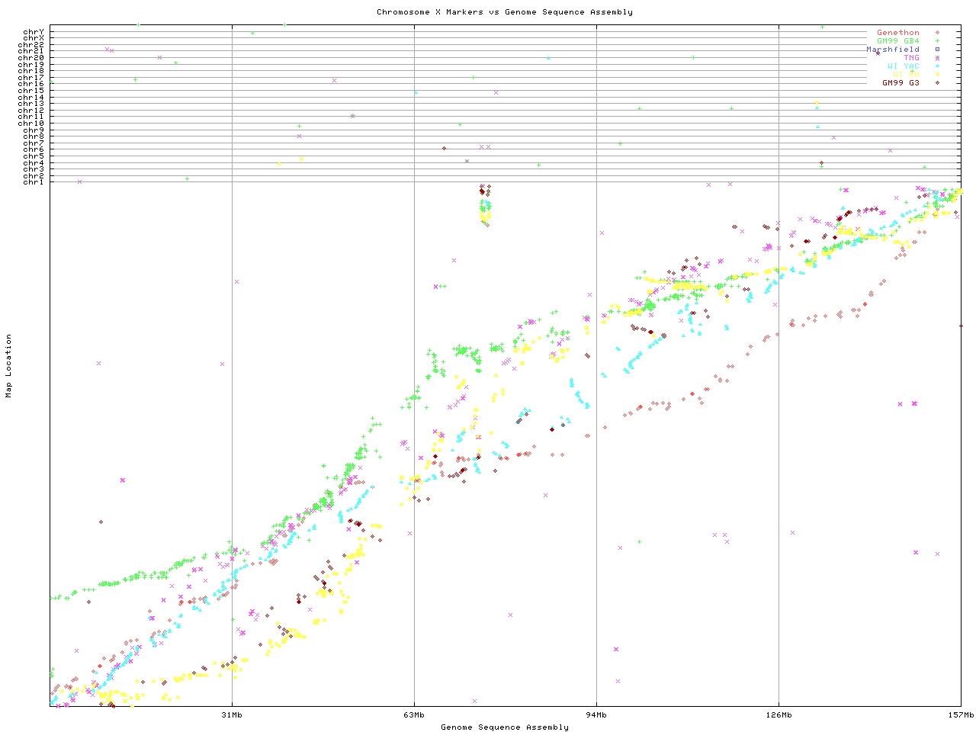Click the 63Mb x-axis tick label
Screen dimensions: 976x732
(414, 715)
